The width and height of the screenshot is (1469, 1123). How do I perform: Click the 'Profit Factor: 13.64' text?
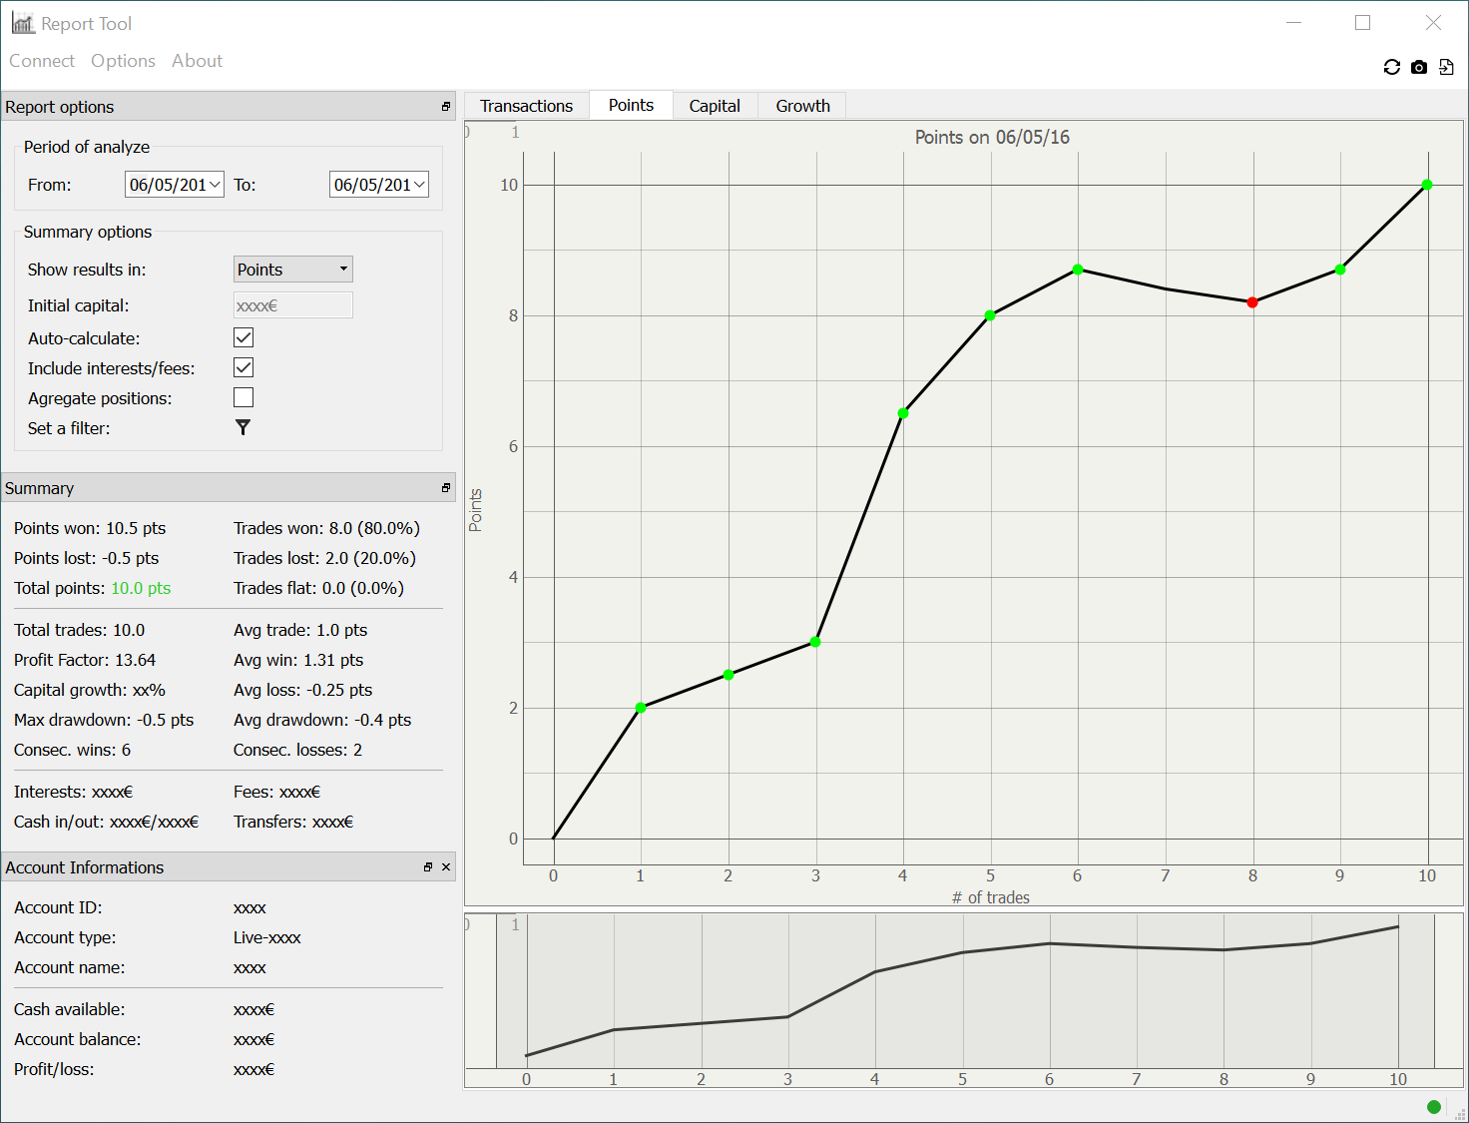pyautogui.click(x=85, y=660)
